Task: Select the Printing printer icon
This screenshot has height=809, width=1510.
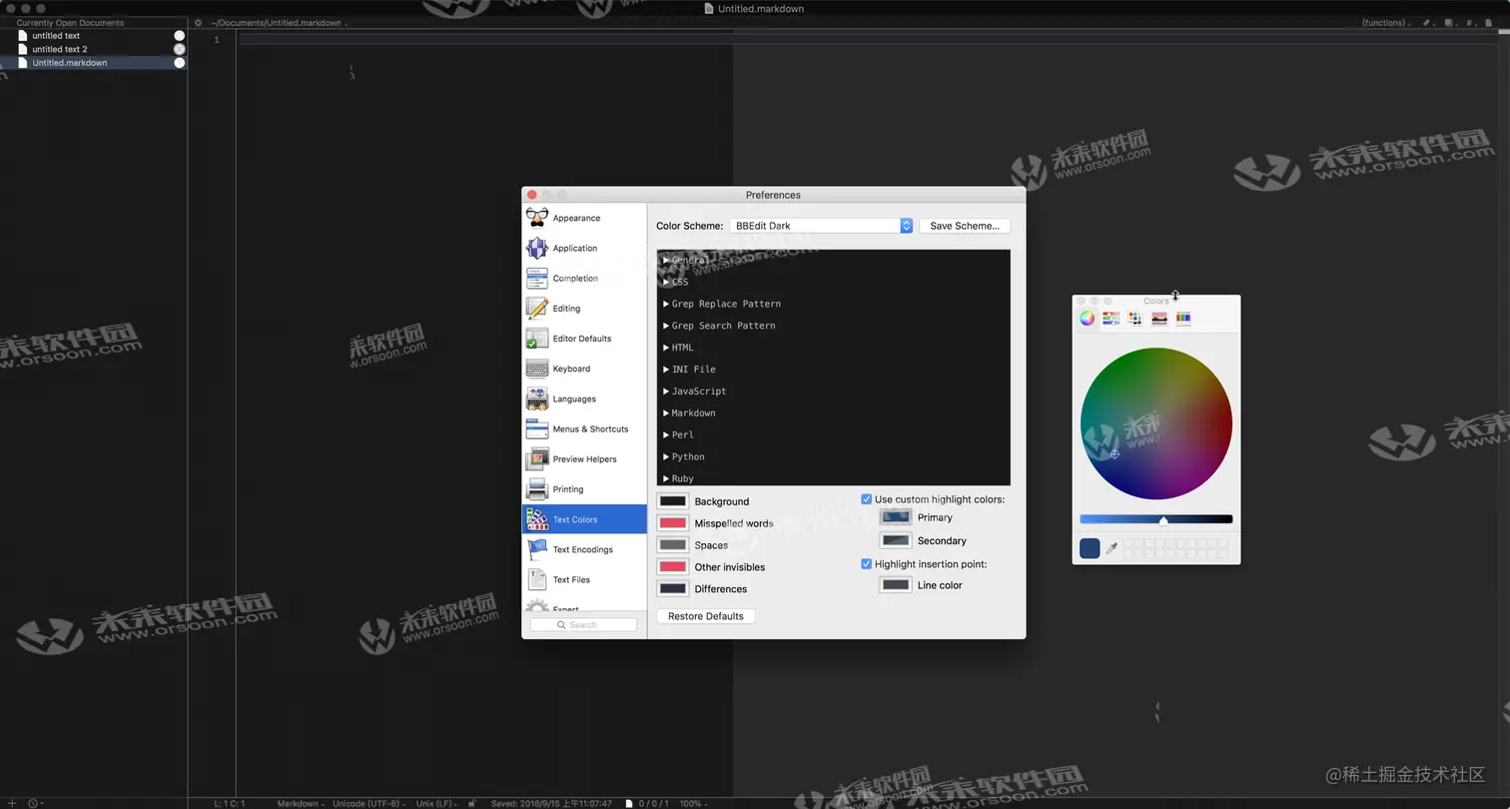Action: [537, 488]
